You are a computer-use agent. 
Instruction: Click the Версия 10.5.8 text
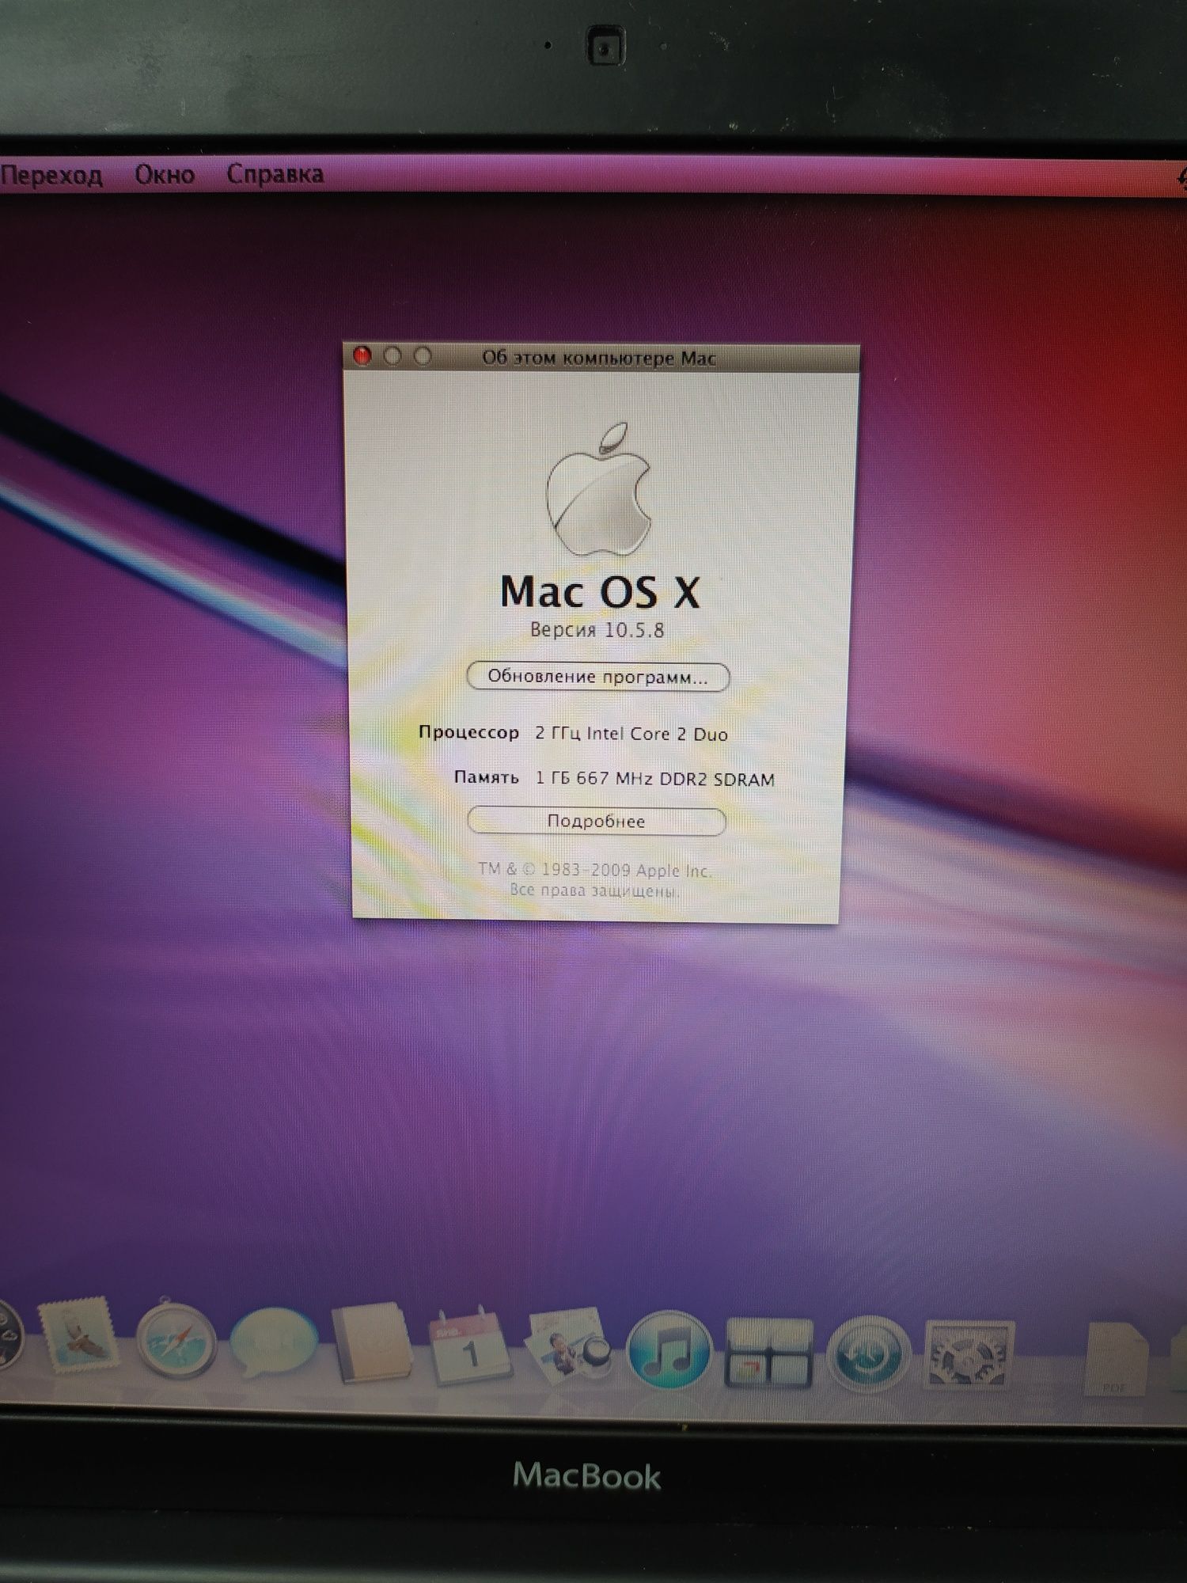(597, 630)
